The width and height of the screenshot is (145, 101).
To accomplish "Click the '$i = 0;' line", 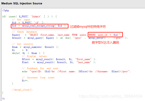I will pos(20,50).
